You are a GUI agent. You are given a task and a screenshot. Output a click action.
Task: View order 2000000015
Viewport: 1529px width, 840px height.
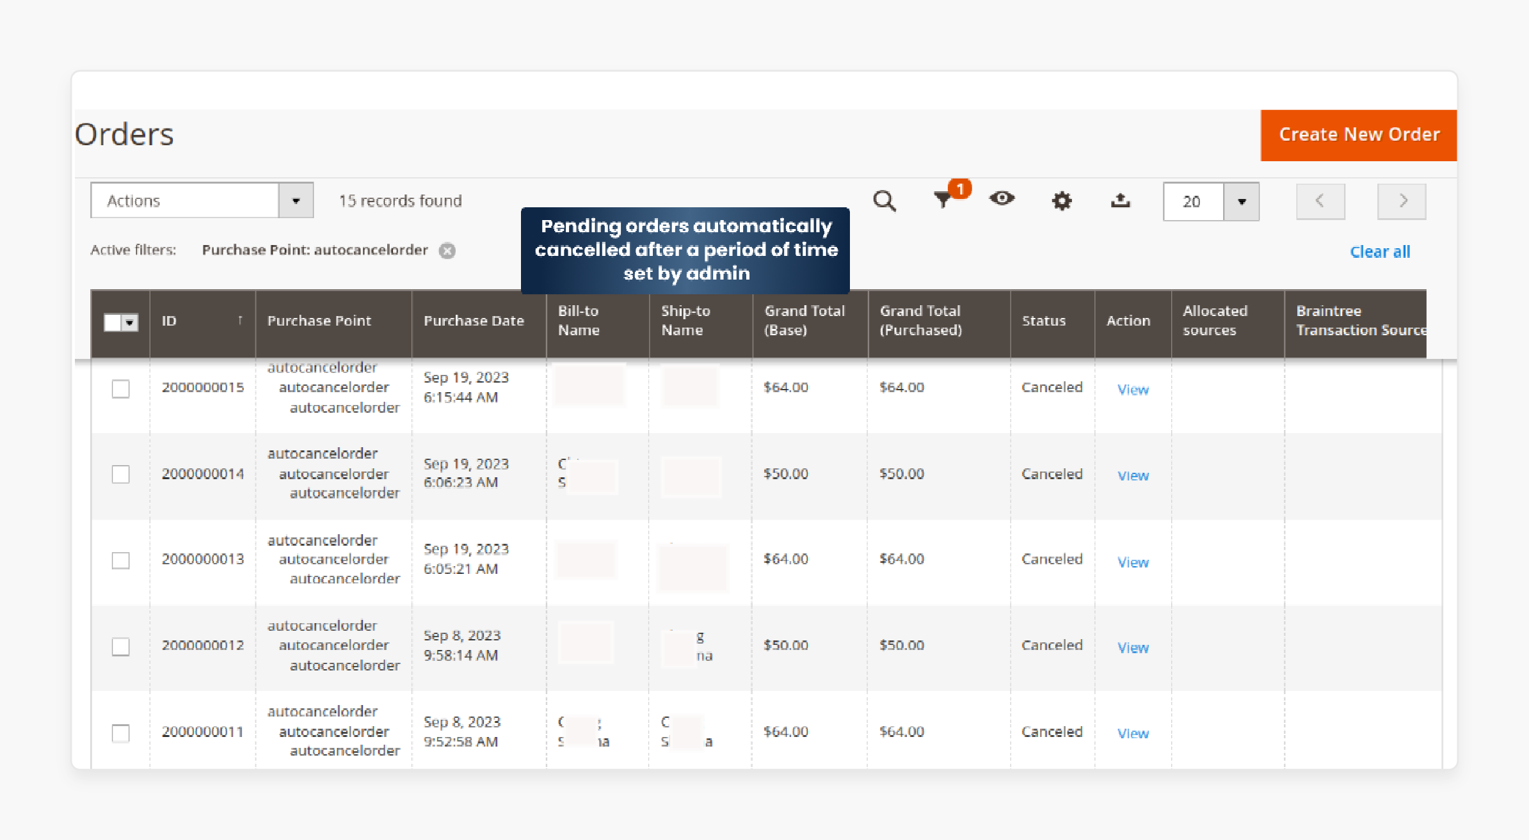(1133, 390)
